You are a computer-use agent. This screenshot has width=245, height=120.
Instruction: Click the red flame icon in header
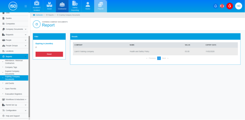230,6
